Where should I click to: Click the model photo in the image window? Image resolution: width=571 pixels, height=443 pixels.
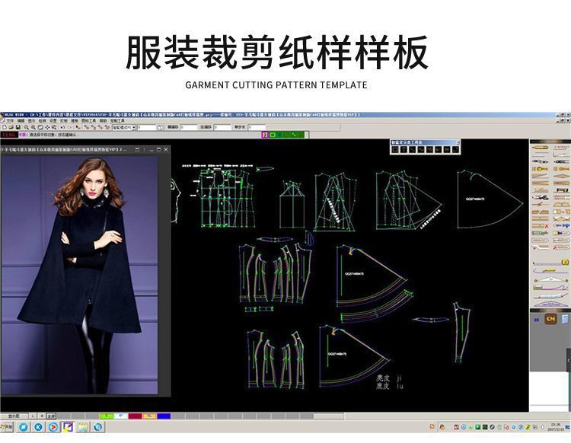79,275
